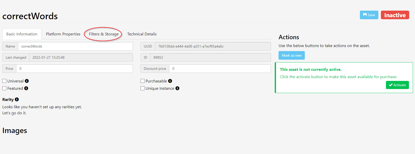Screen dimensions: 415x154
Task: Click the green Activate button
Action: [x=397, y=85]
